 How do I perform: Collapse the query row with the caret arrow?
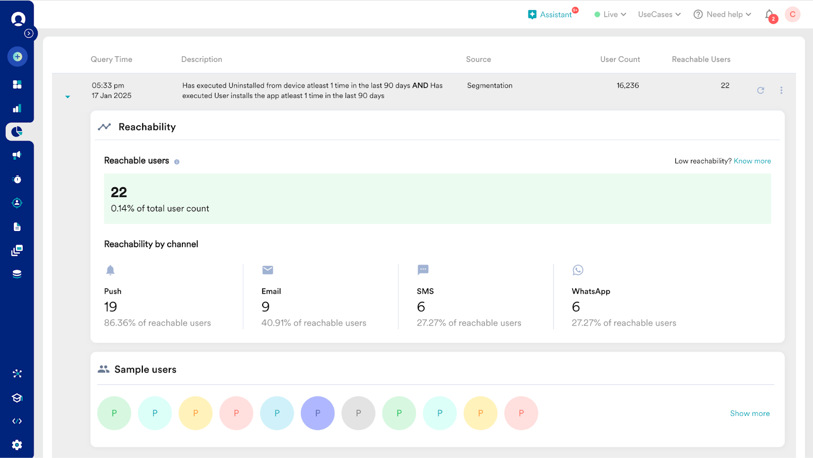68,96
